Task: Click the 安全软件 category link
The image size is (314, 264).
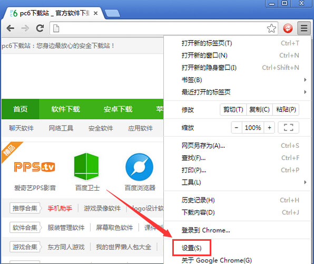Action: point(101,128)
